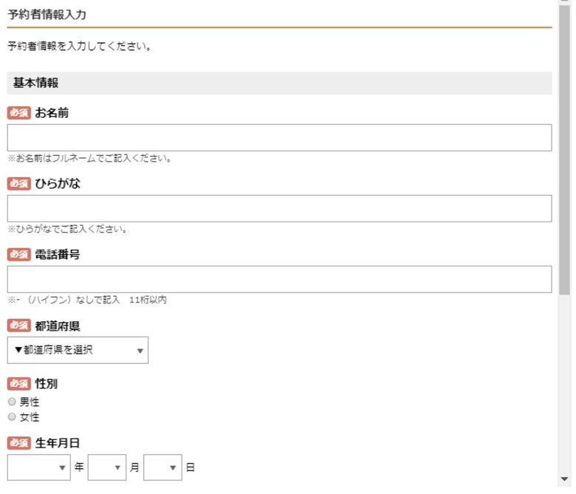Expand the birth day (日) dropdown
The height and width of the screenshot is (494, 576).
tap(162, 467)
